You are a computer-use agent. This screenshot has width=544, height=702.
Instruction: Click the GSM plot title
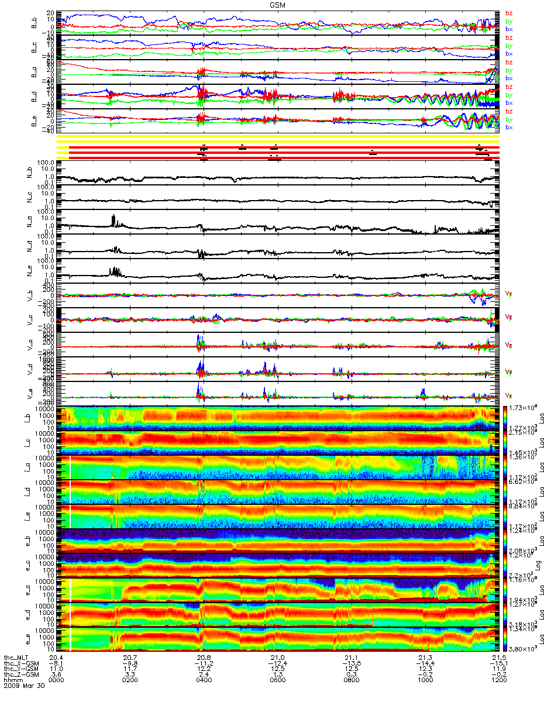278,4
